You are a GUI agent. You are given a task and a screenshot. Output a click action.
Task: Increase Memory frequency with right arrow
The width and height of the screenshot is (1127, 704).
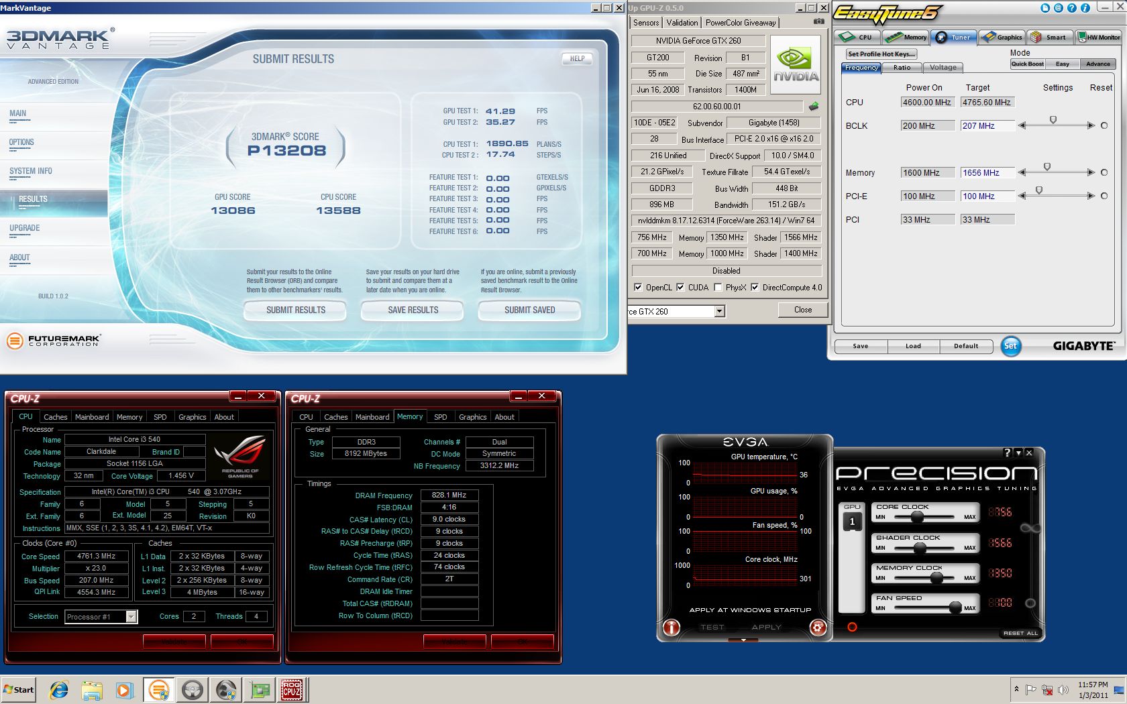point(1091,172)
